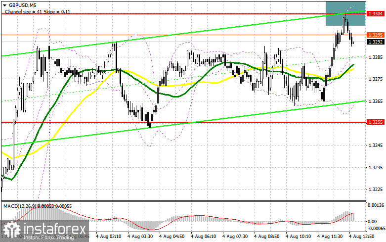Click the 4 Aug 06:10 time label
The width and height of the screenshot is (386, 242).
tap(203, 237)
